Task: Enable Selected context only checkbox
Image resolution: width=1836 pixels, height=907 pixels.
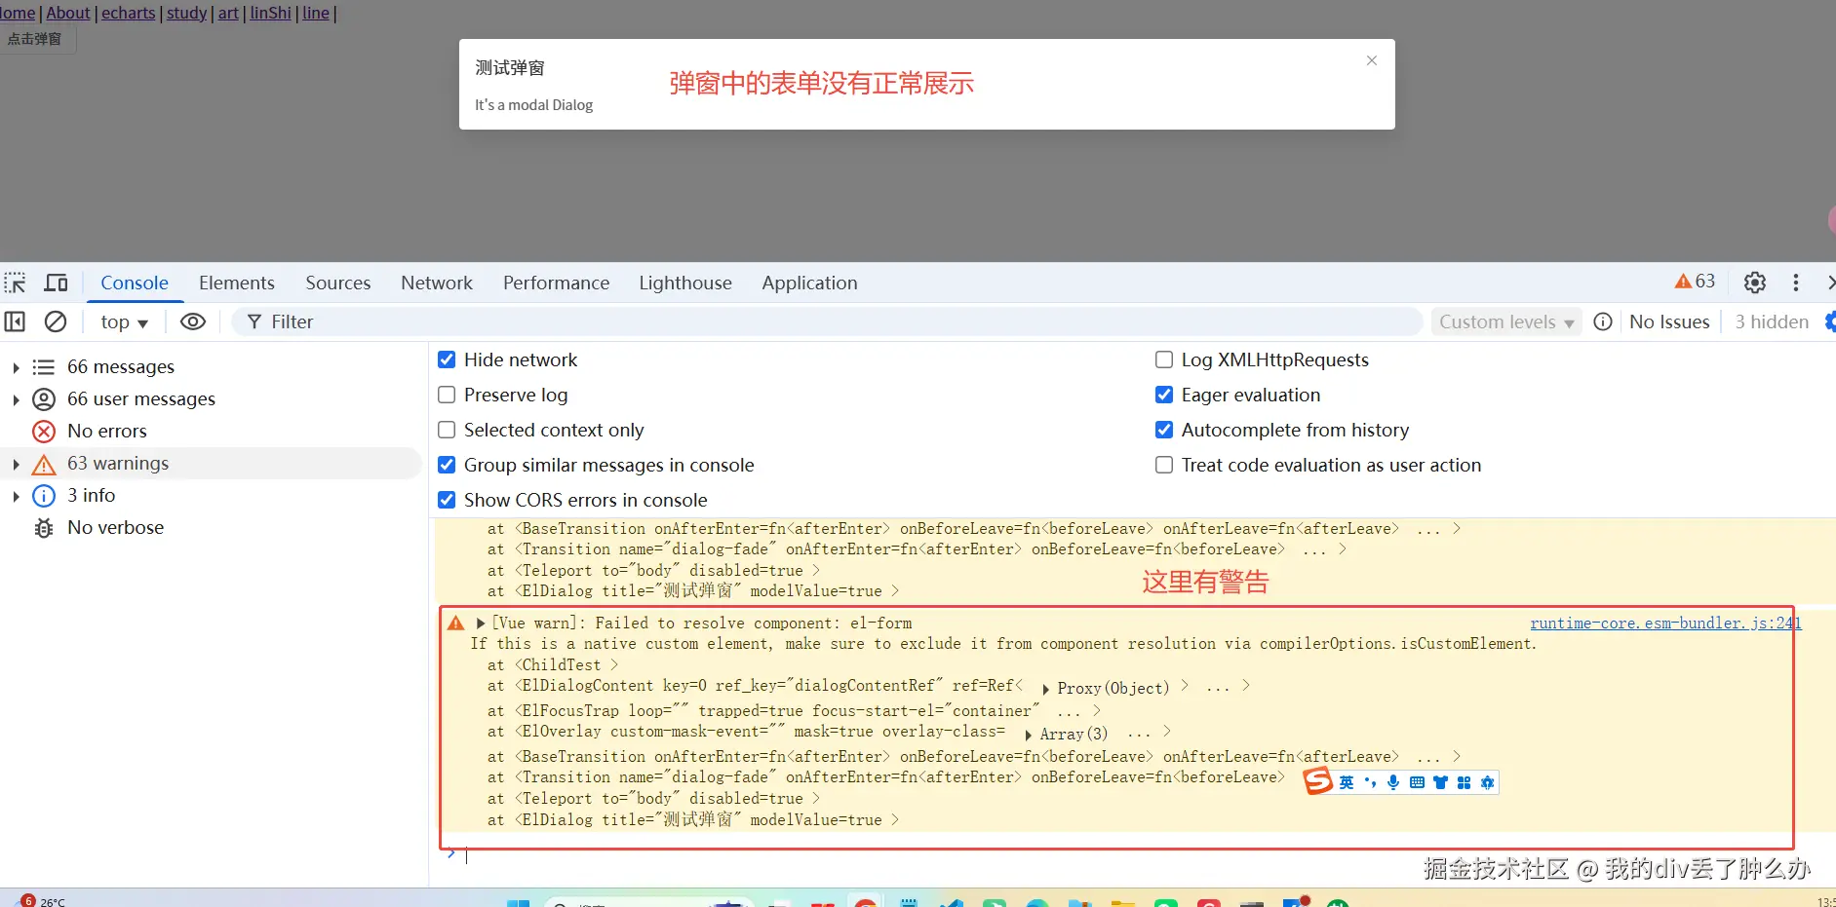Action: coord(447,430)
